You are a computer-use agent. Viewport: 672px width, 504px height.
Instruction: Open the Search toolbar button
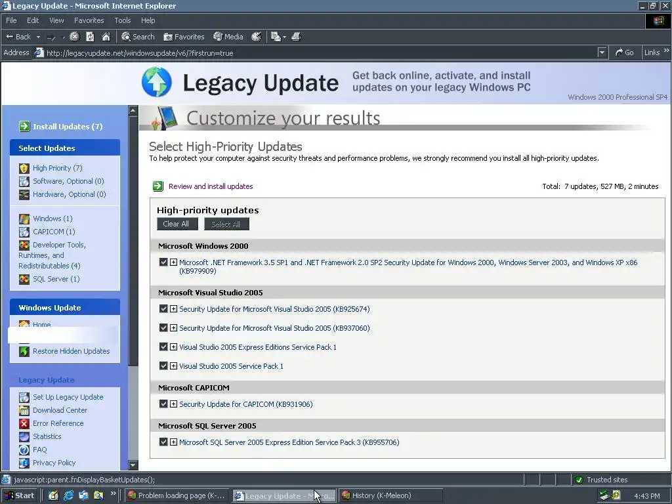(x=138, y=37)
